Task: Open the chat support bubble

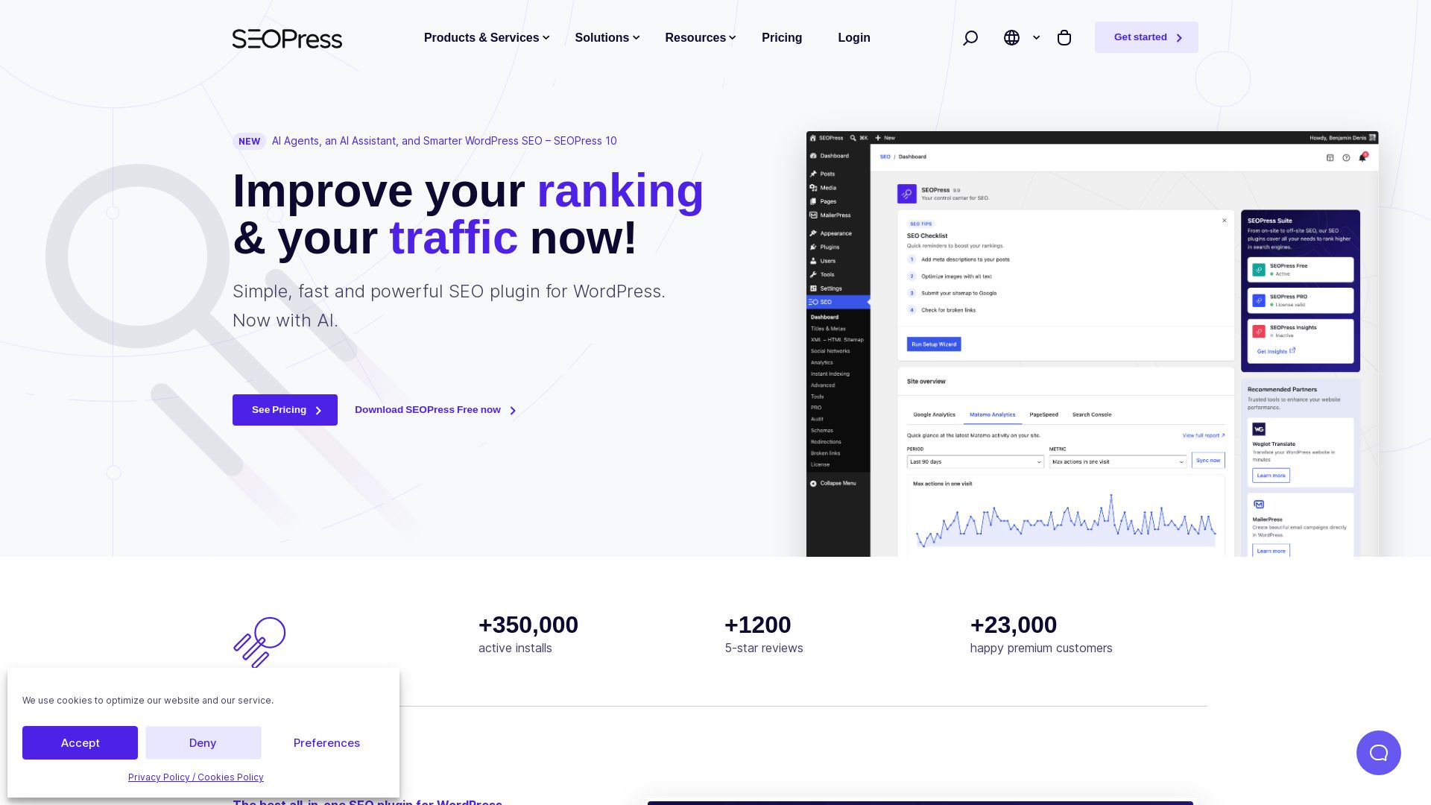Action: (1378, 753)
